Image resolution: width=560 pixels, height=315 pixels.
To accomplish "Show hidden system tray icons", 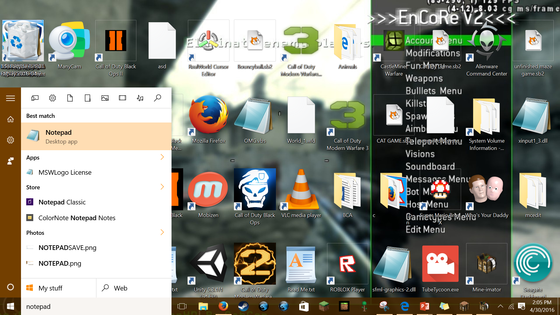I will 501,306.
